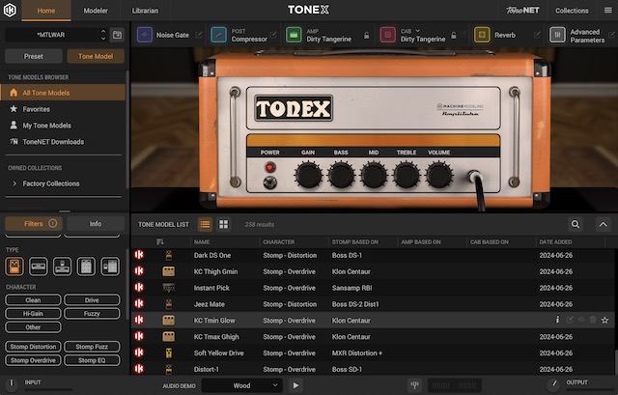Switch tone model list to grid view
The image size is (618, 395).
coord(224,224)
